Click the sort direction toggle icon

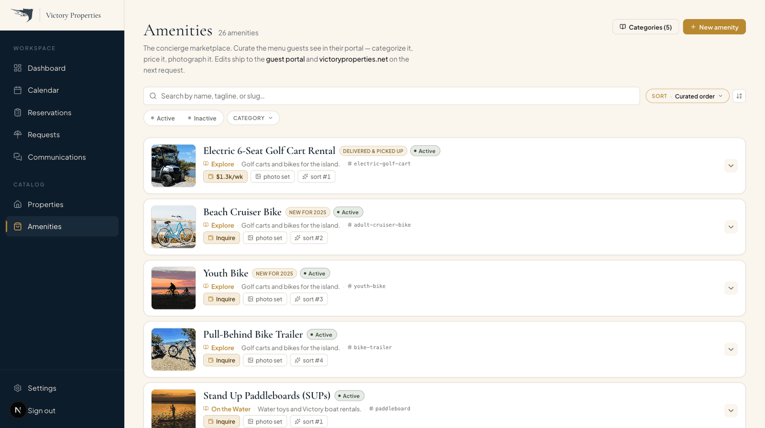coord(739,96)
